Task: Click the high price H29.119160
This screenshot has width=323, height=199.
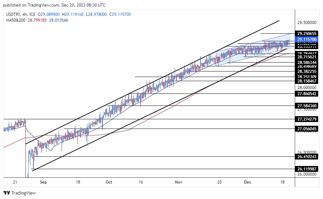Action: pyautogui.click(x=73, y=14)
